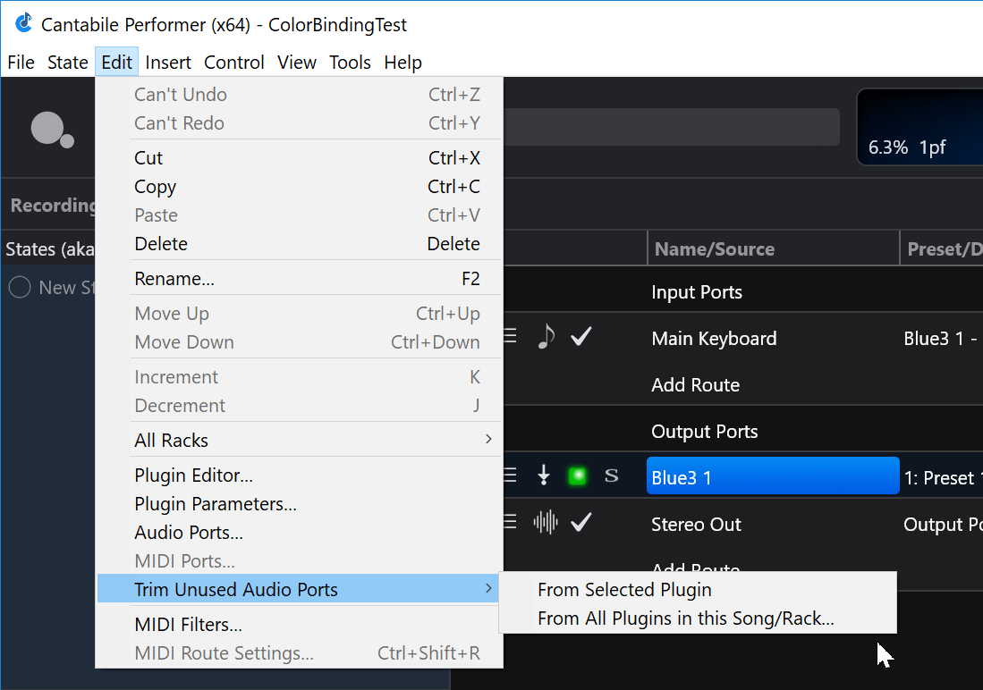The image size is (983, 690).
Task: Select the Blue3 1 plugin name
Action: pyautogui.click(x=773, y=477)
